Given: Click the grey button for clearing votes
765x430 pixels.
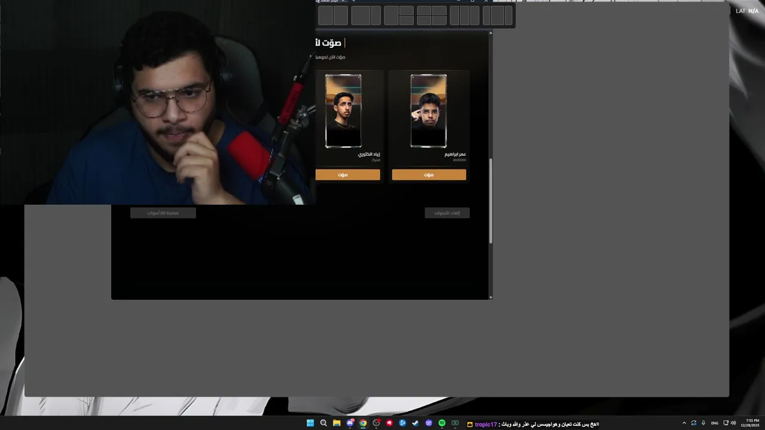Looking at the screenshot, I should coord(447,213).
